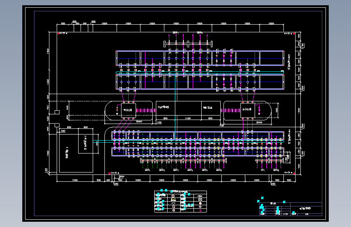This screenshot has height=227, width=351.
Task: Select the cyan vertical cable trench above central building
Action: point(176,87)
